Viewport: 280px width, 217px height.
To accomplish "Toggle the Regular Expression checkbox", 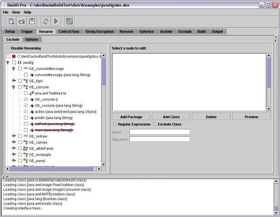I will [x=115, y=124].
